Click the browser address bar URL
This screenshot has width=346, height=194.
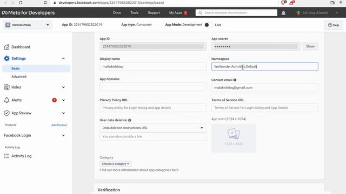coord(111,3)
